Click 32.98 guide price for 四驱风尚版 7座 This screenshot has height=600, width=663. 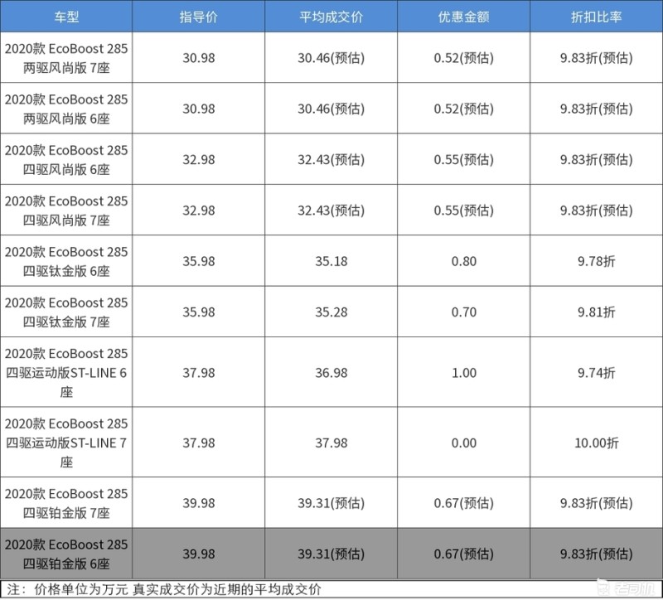pyautogui.click(x=199, y=210)
